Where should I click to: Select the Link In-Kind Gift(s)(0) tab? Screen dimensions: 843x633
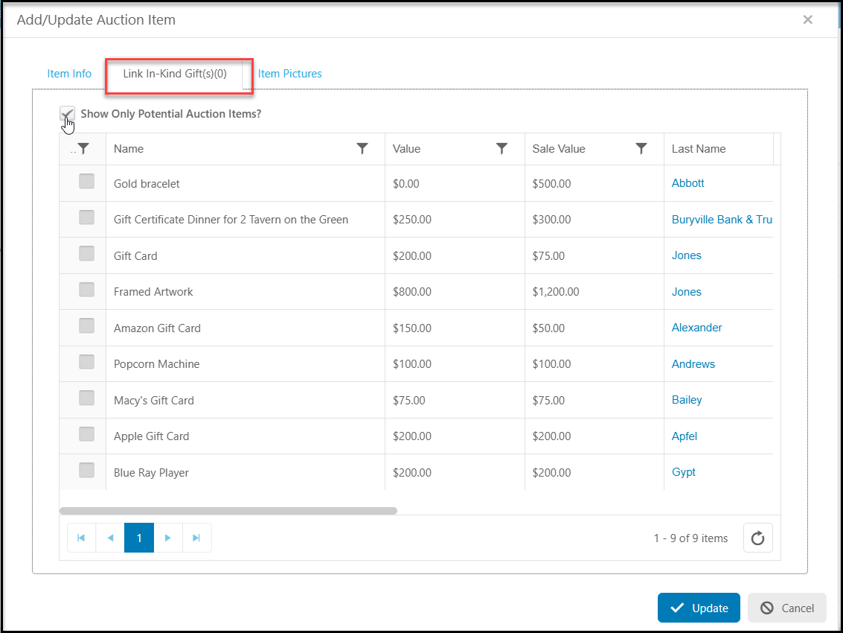point(175,74)
